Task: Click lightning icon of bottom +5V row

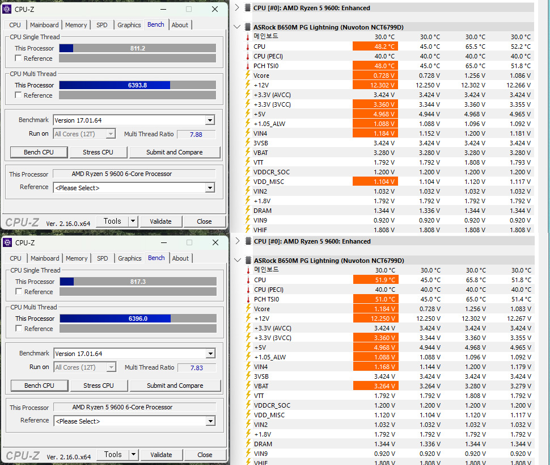Action: pyautogui.click(x=248, y=347)
